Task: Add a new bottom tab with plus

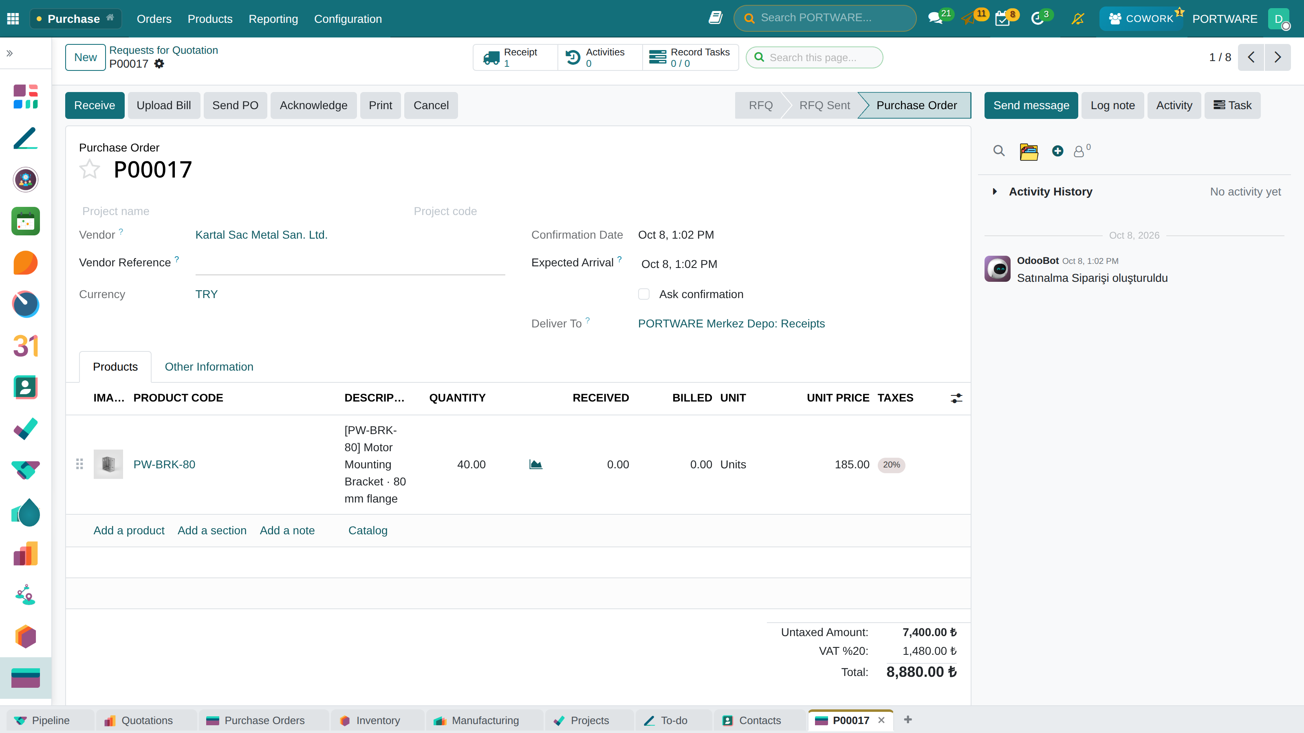Action: pos(908,719)
